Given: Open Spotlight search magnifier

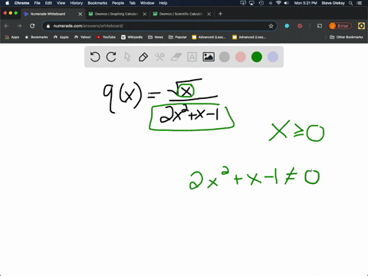Looking at the screenshot, I should point(350,3).
